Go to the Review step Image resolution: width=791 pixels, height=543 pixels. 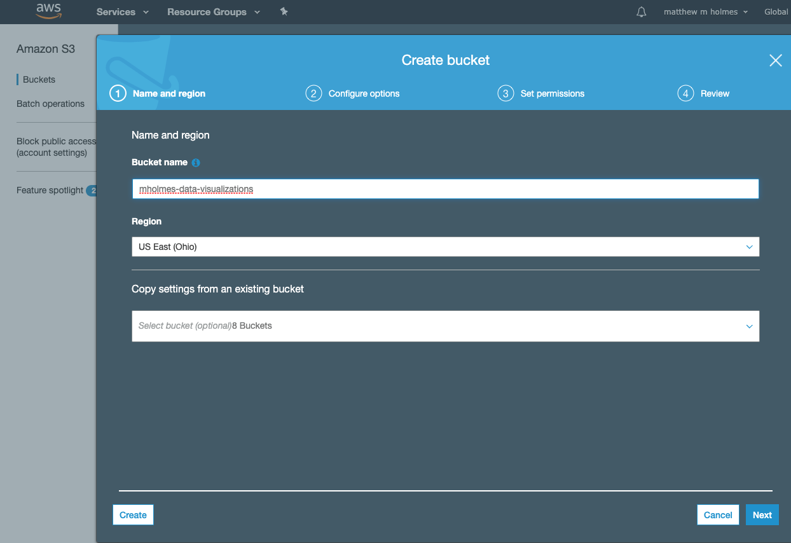click(715, 93)
